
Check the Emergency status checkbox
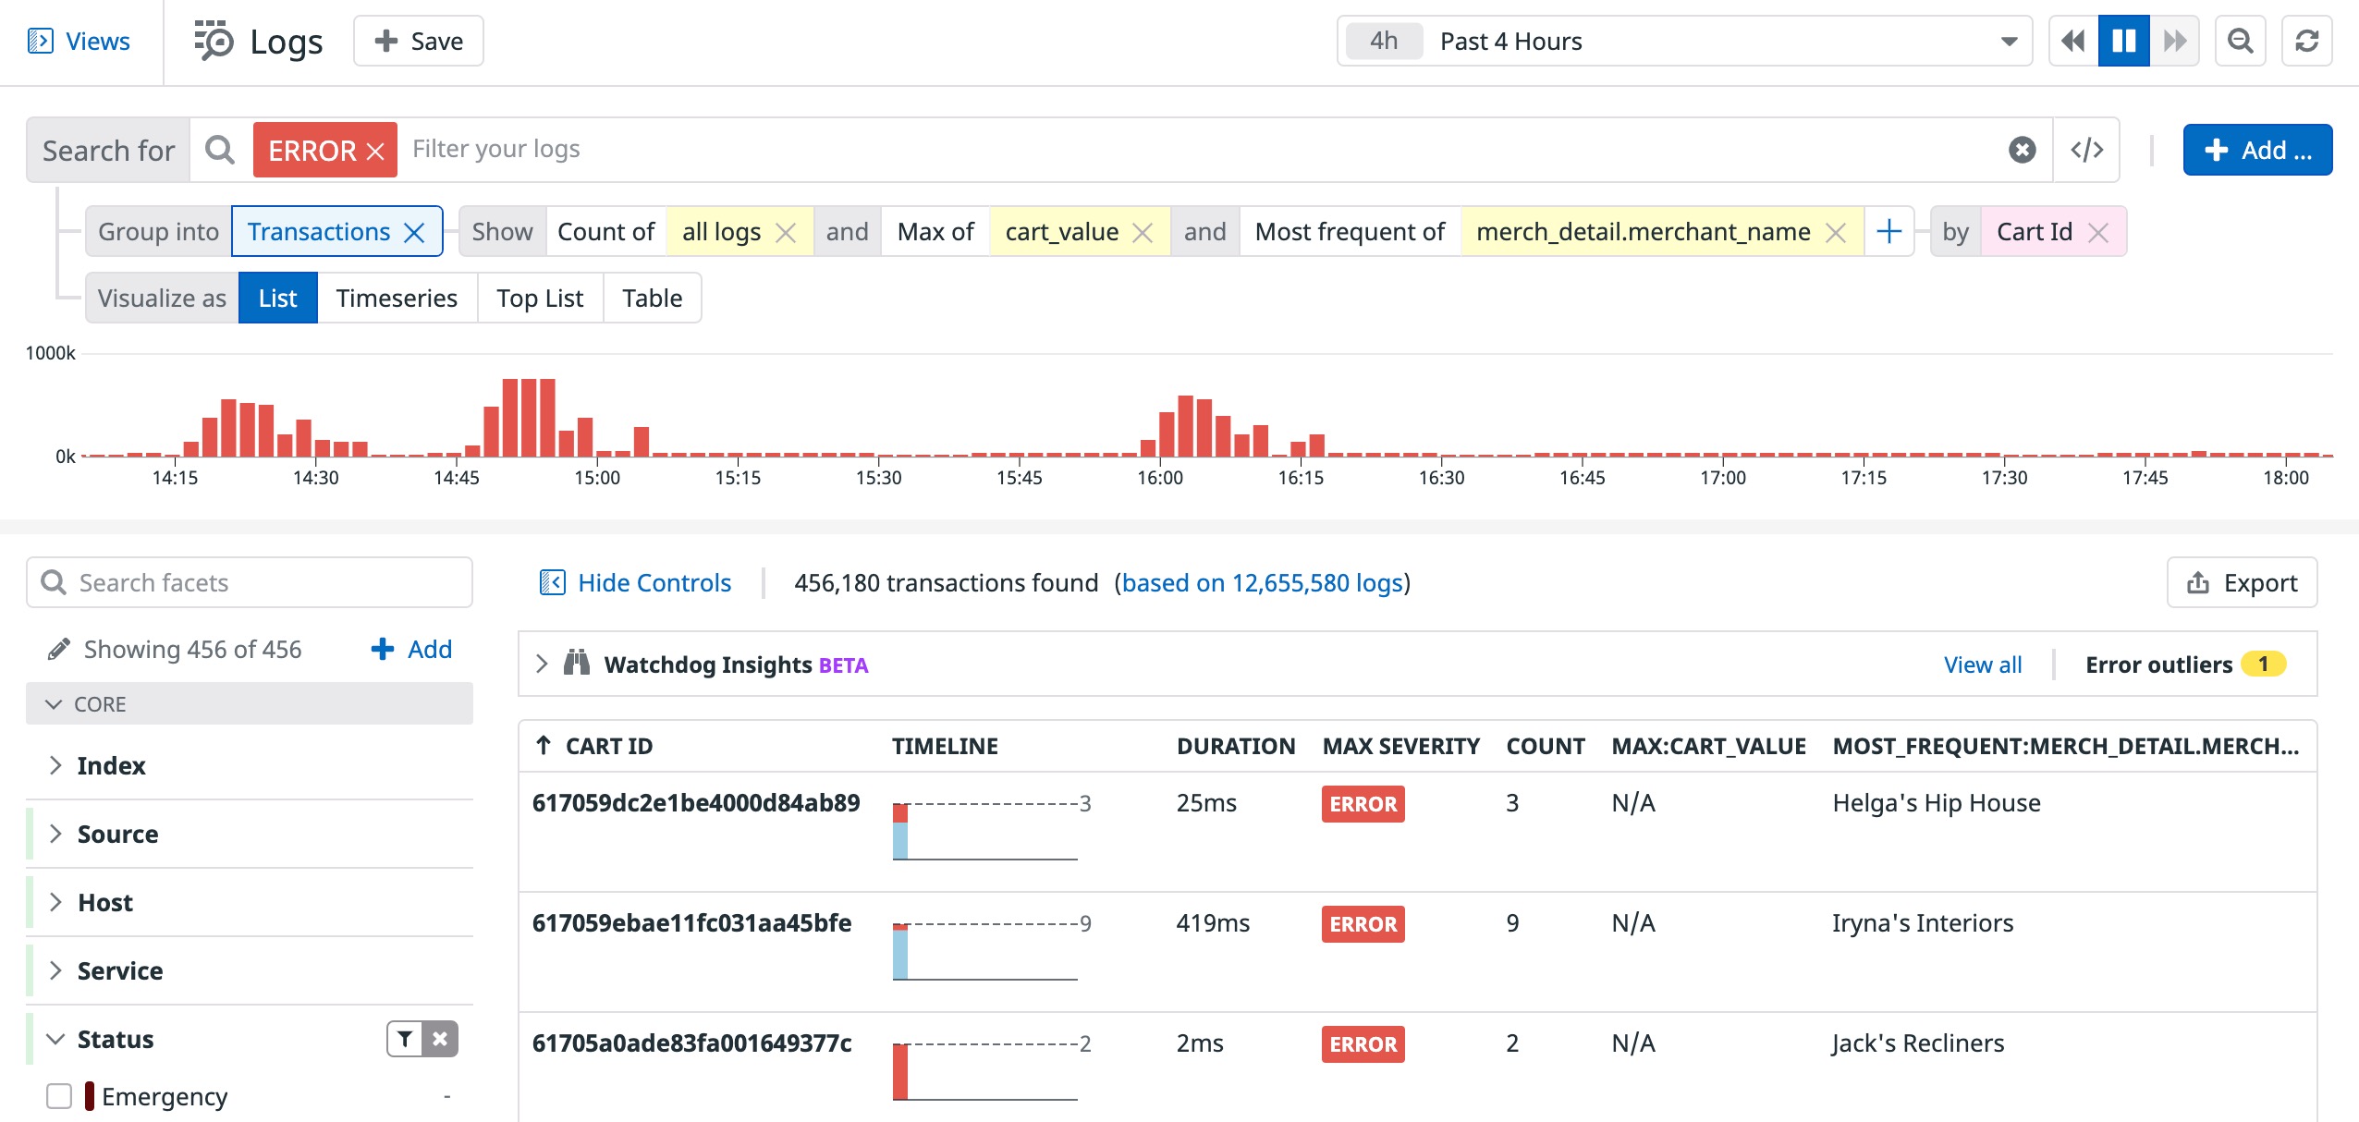[59, 1096]
